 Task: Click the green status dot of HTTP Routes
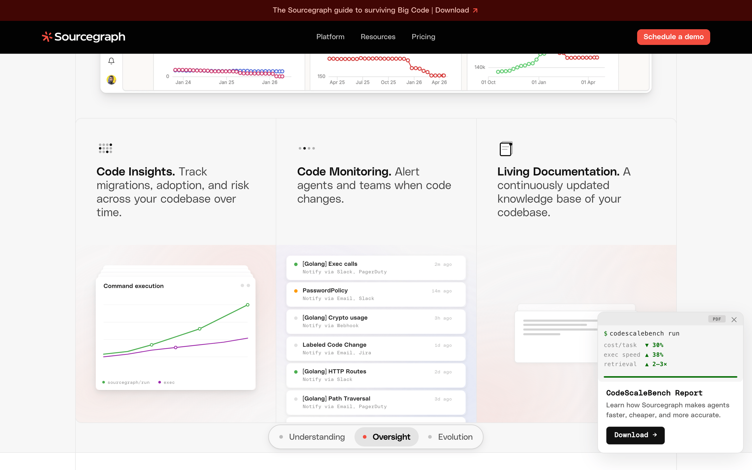pyautogui.click(x=296, y=372)
